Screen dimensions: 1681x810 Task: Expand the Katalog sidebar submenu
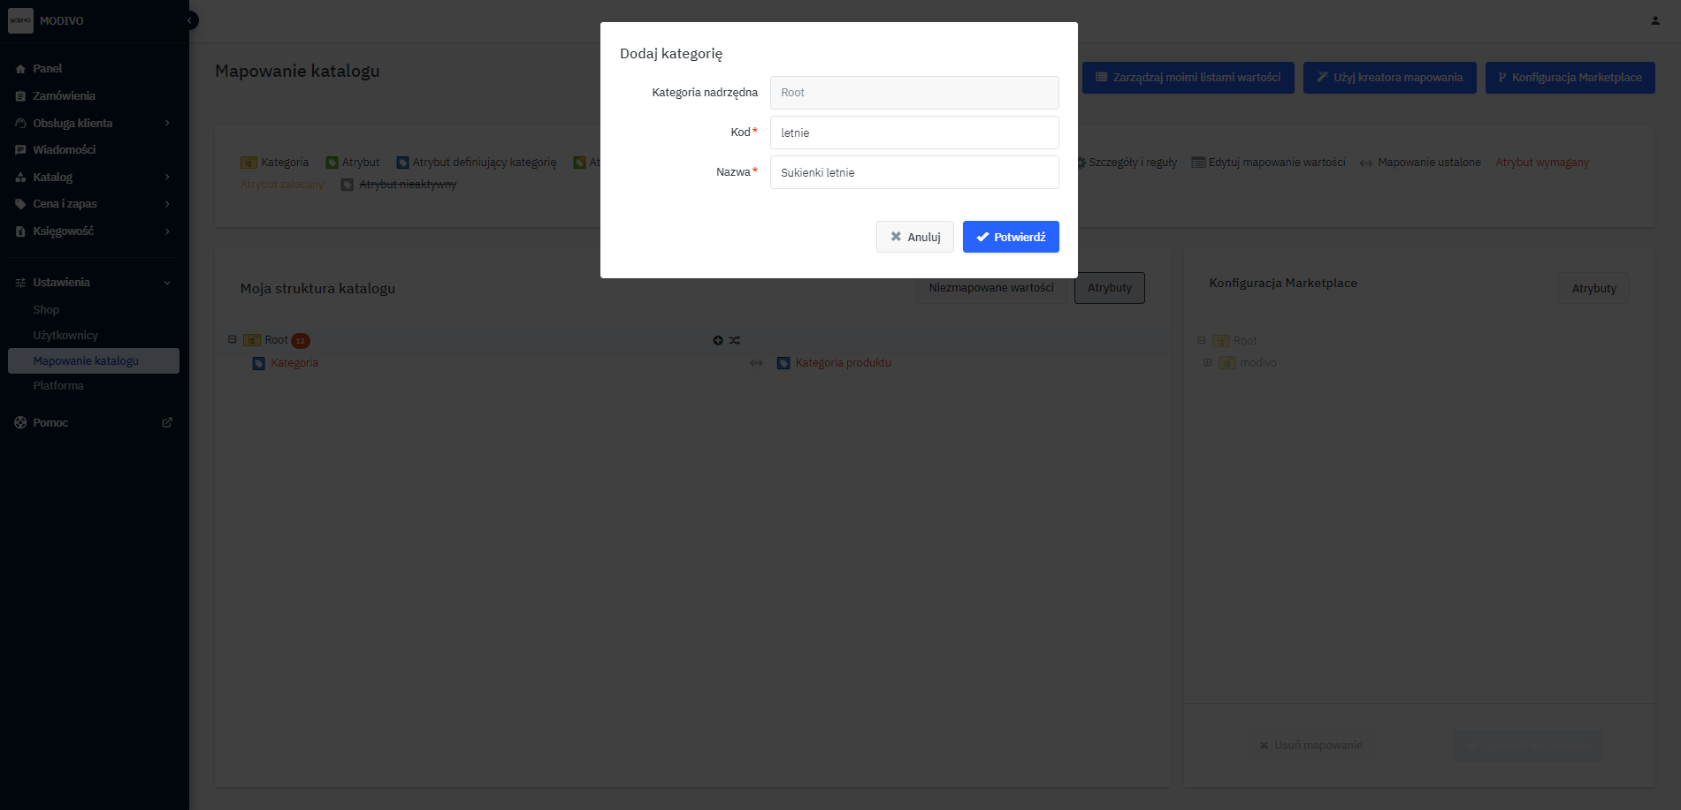[x=167, y=178]
